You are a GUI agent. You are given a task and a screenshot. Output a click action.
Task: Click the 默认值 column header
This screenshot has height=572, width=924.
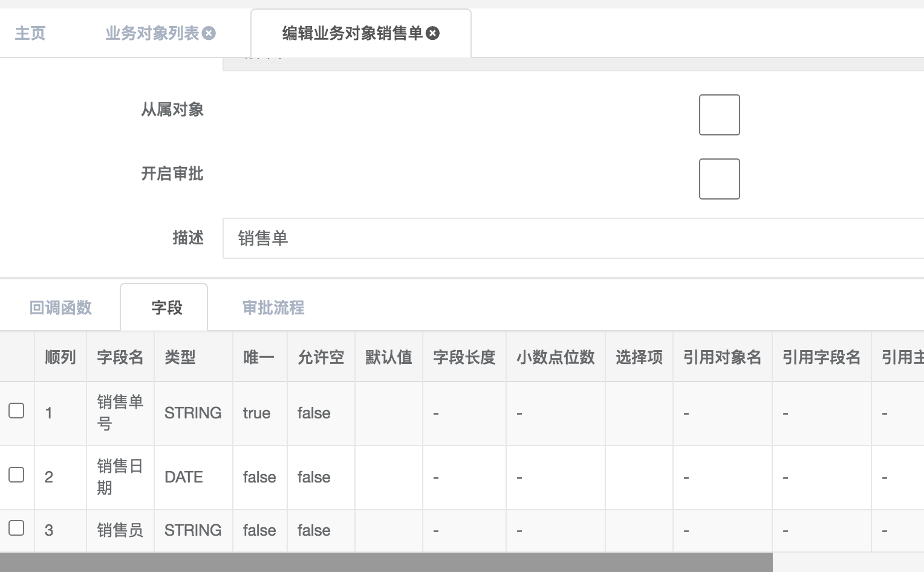pyautogui.click(x=389, y=357)
